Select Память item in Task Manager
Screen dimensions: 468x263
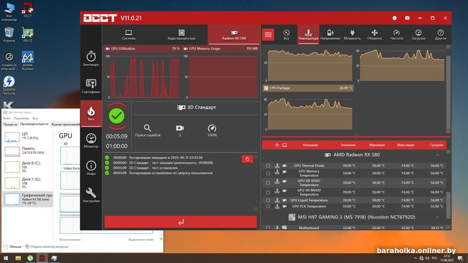(x=27, y=151)
